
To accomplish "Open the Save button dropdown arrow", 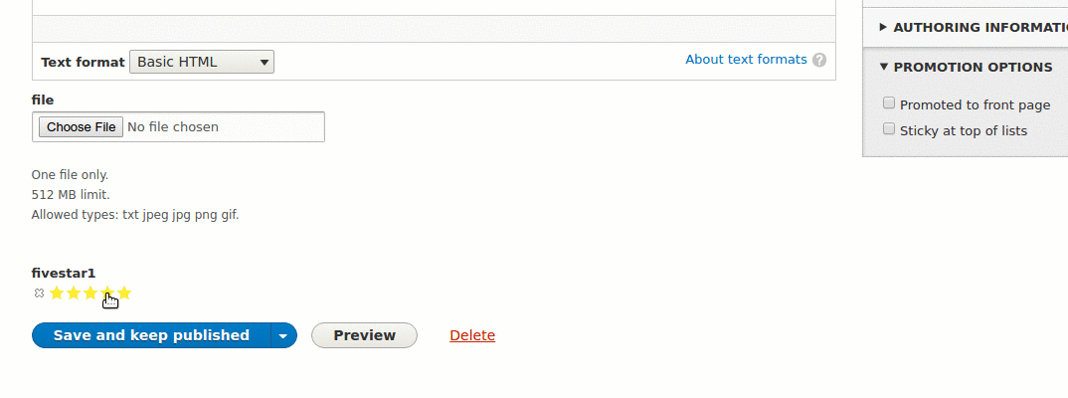I will point(284,335).
